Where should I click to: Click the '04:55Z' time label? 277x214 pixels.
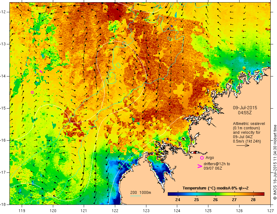tap(245, 112)
